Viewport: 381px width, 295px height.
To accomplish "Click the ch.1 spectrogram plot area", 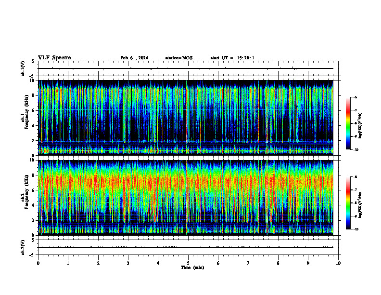I will pos(186,118).
